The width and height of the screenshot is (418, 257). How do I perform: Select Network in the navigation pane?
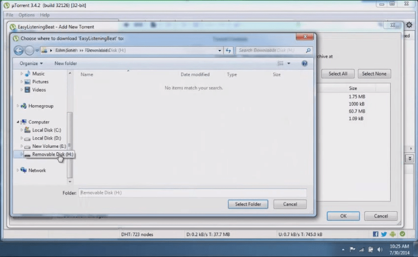tap(37, 170)
